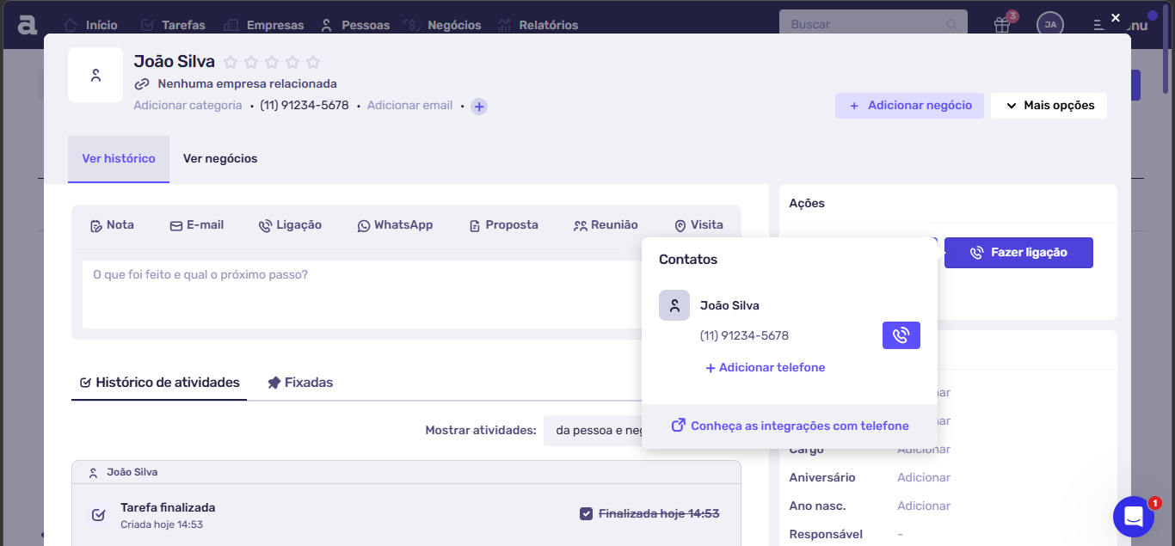The height and width of the screenshot is (546, 1175).
Task: Click the Adicionar telefone link
Action: (x=765, y=367)
